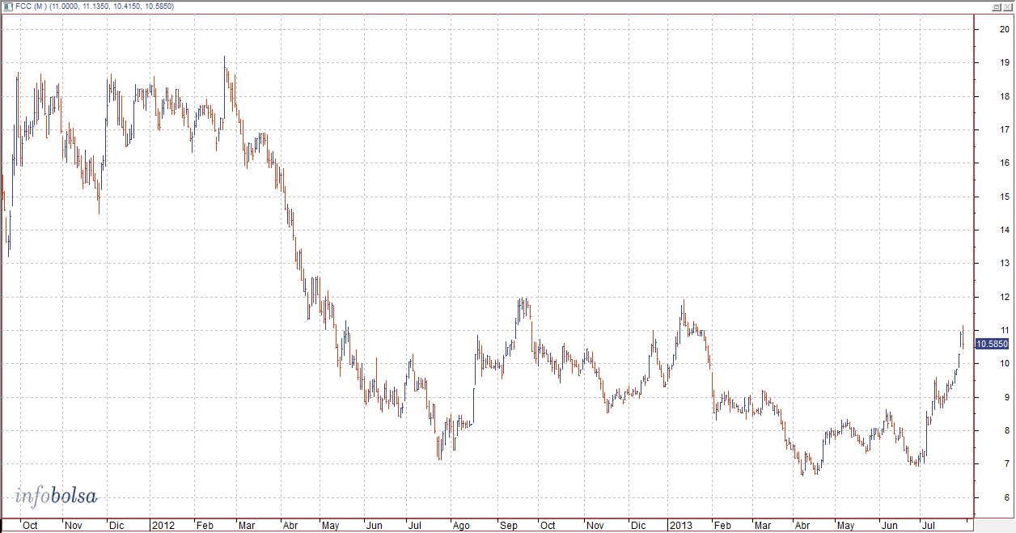Click the 18 price axis label

pos(1004,96)
